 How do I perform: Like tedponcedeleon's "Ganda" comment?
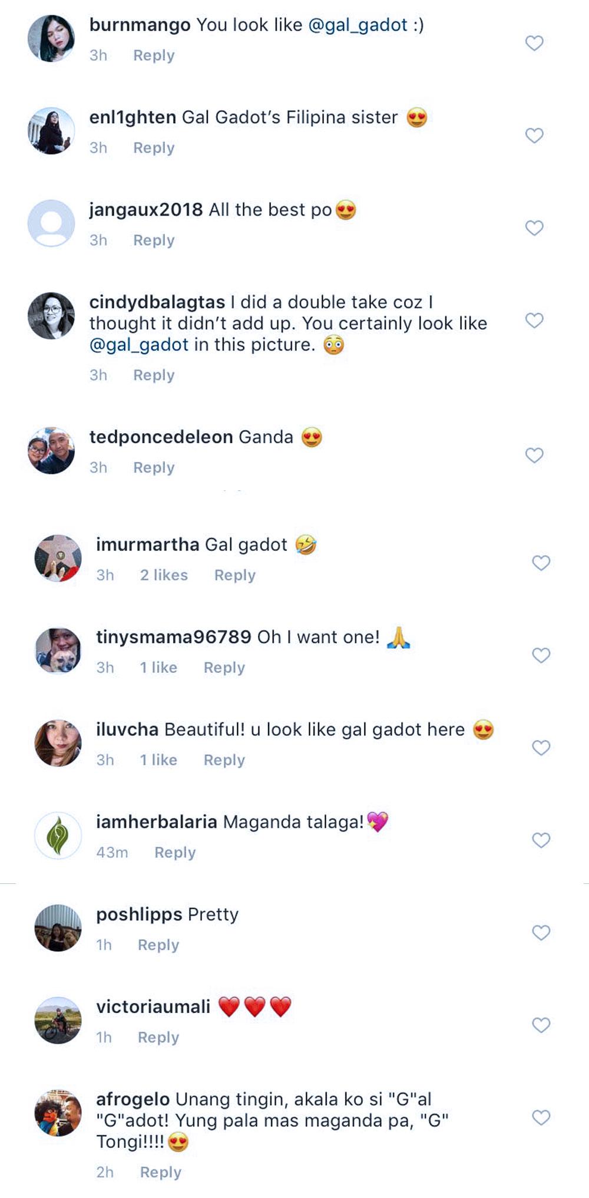(534, 456)
